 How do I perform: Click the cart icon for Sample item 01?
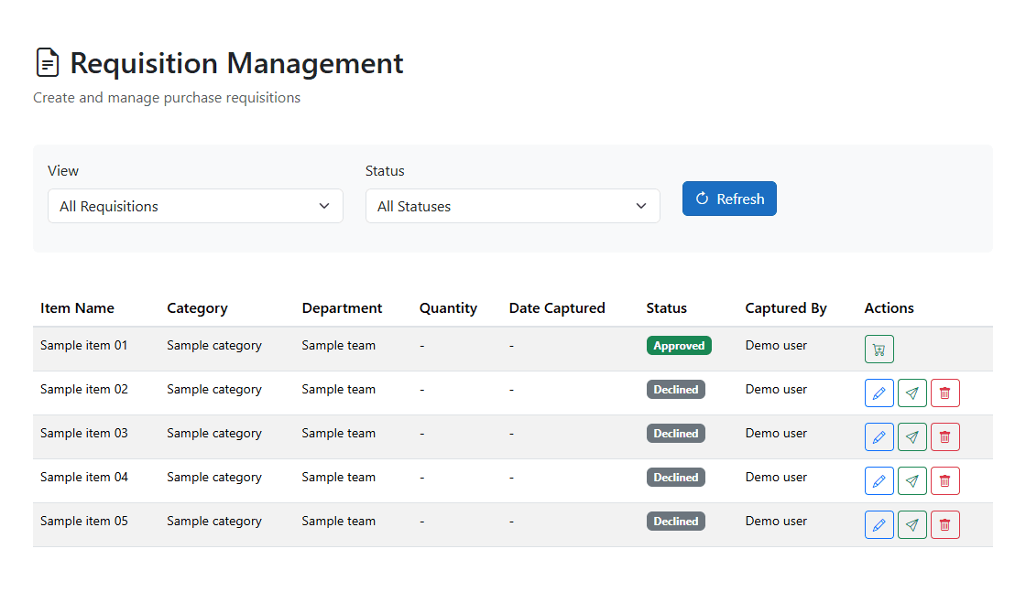[879, 349]
